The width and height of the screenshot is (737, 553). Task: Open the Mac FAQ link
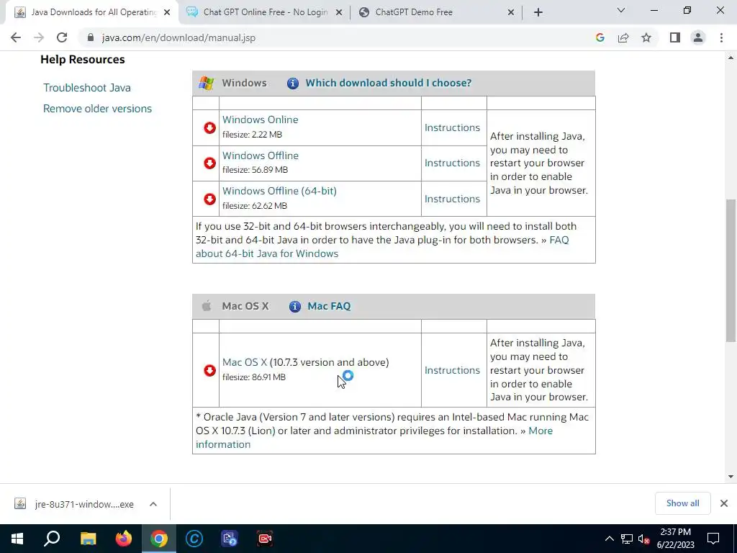[x=329, y=307]
